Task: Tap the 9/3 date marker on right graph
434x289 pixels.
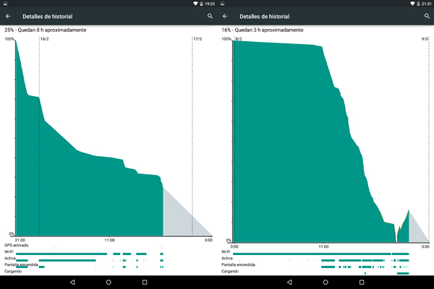Action: (425, 39)
